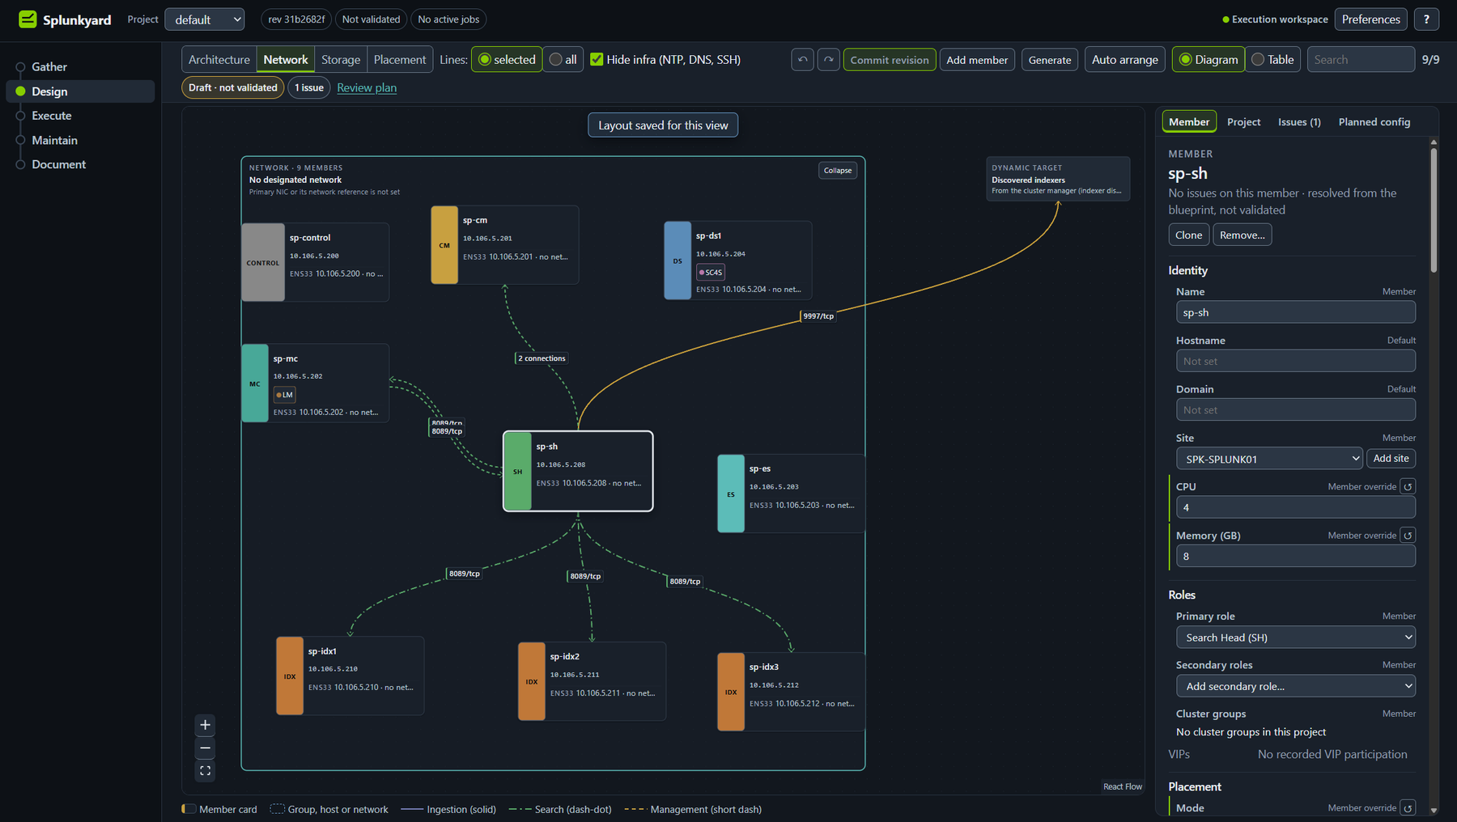
Task: Open help with the question mark
Action: [1426, 19]
